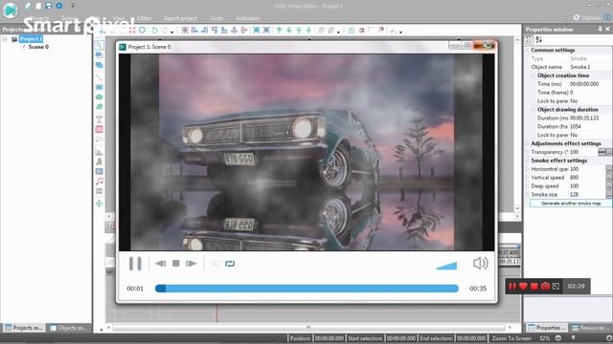Take snapshot with recorder camera icon
613x344 pixels.
click(545, 287)
